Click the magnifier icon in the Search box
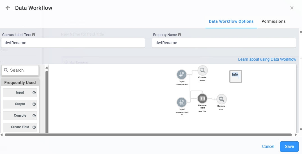This screenshot has width=302, height=154. pyautogui.click(x=6, y=70)
